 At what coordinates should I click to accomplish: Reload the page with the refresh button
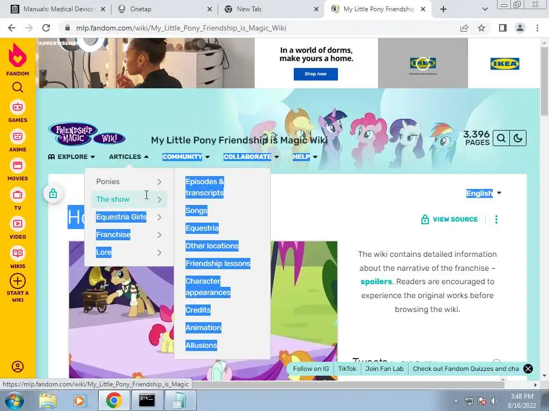46,28
